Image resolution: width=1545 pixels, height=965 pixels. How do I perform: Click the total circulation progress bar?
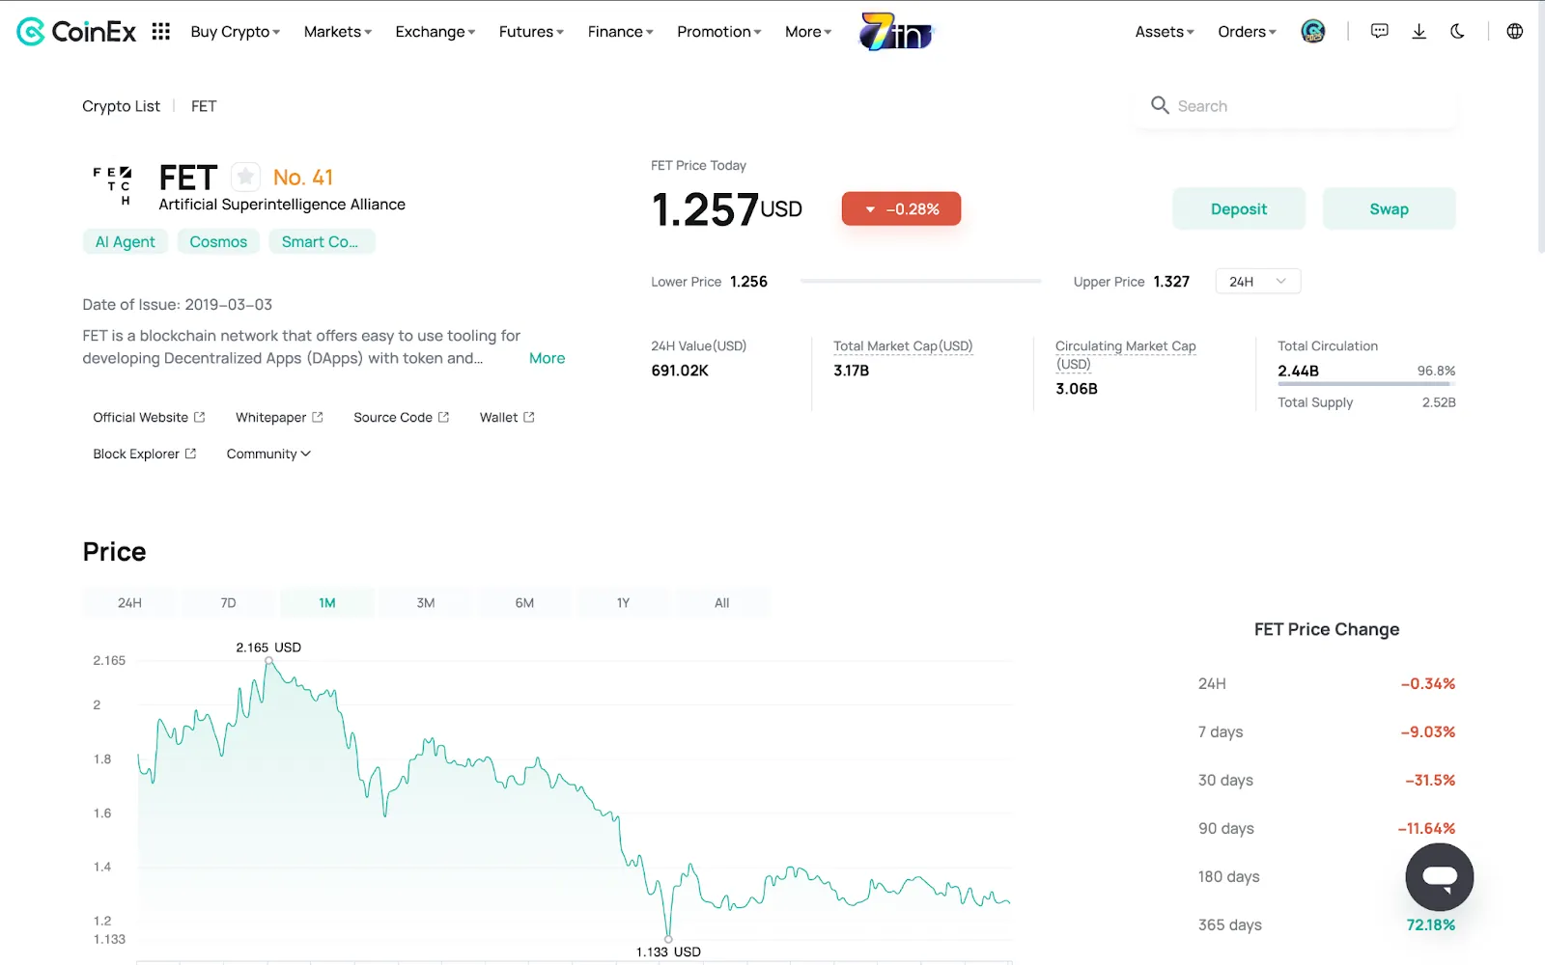(x=1366, y=384)
